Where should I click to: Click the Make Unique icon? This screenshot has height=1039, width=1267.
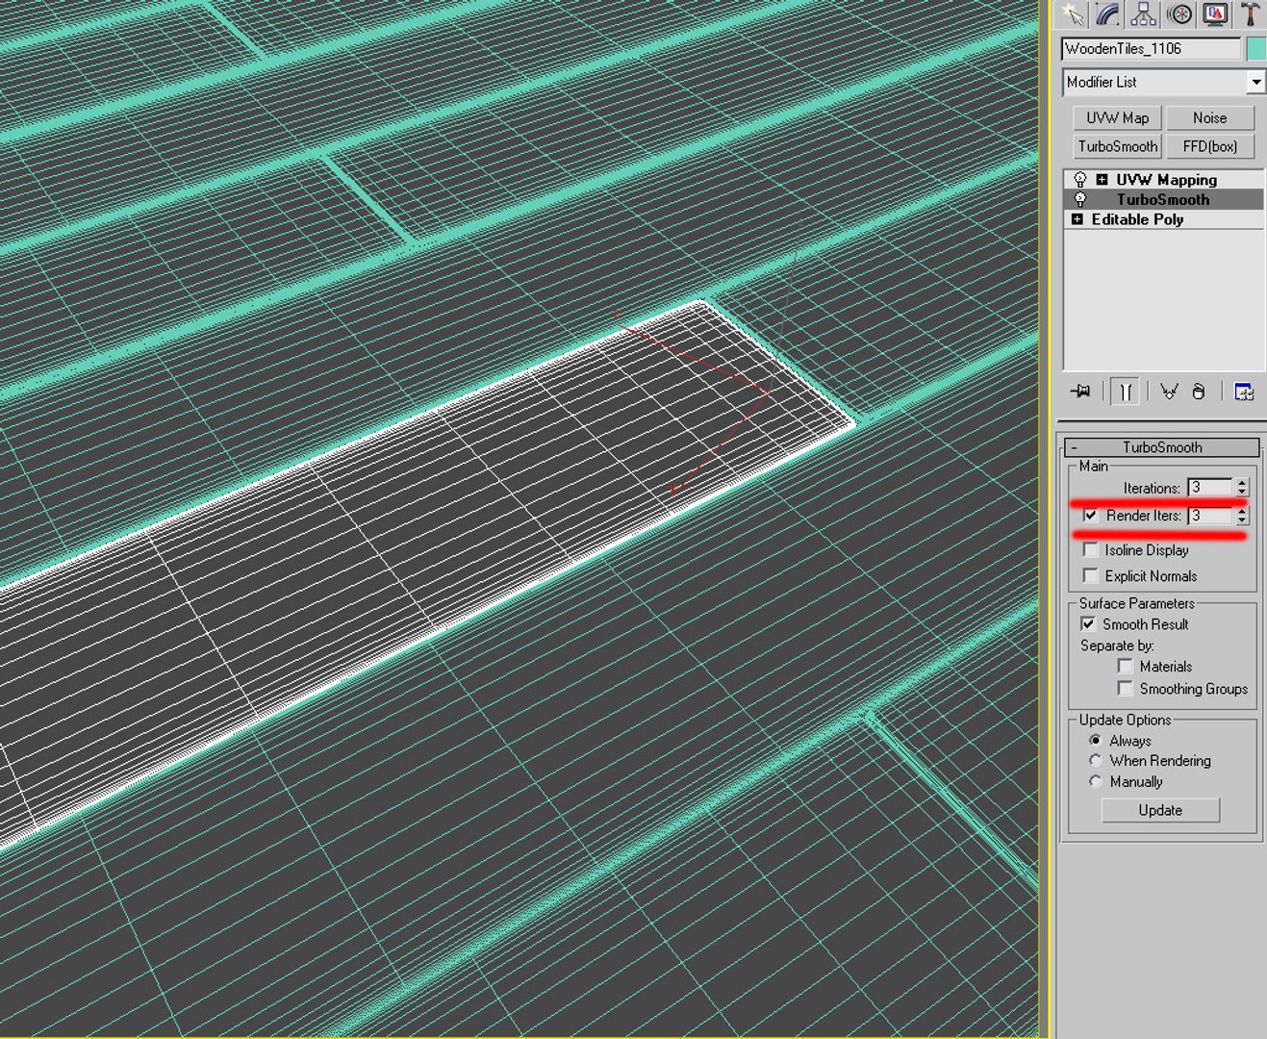1169,392
